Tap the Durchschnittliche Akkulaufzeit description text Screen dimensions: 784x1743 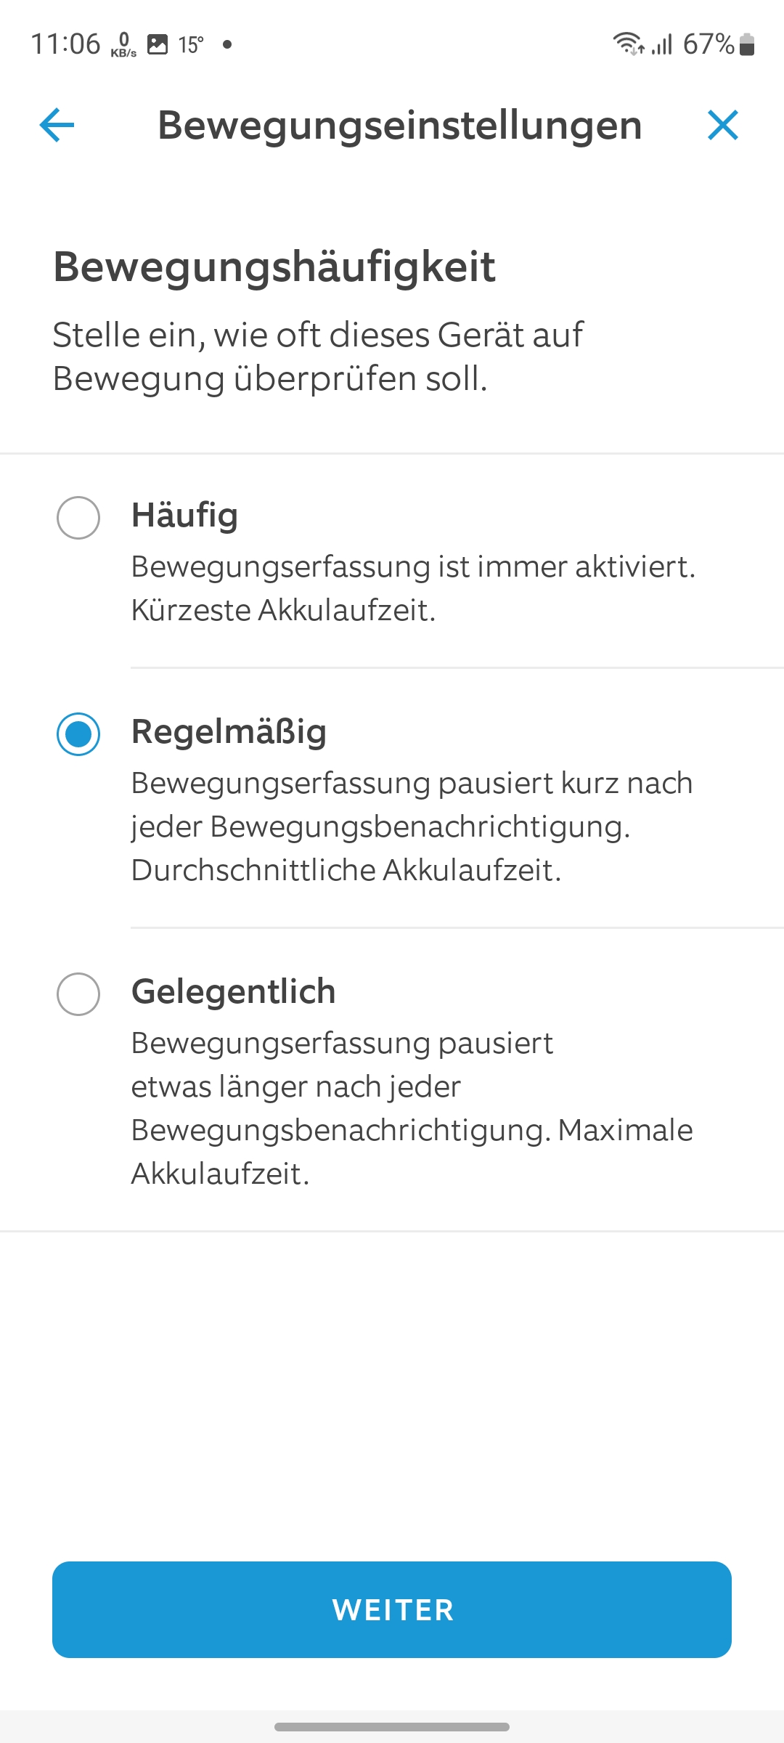346,870
